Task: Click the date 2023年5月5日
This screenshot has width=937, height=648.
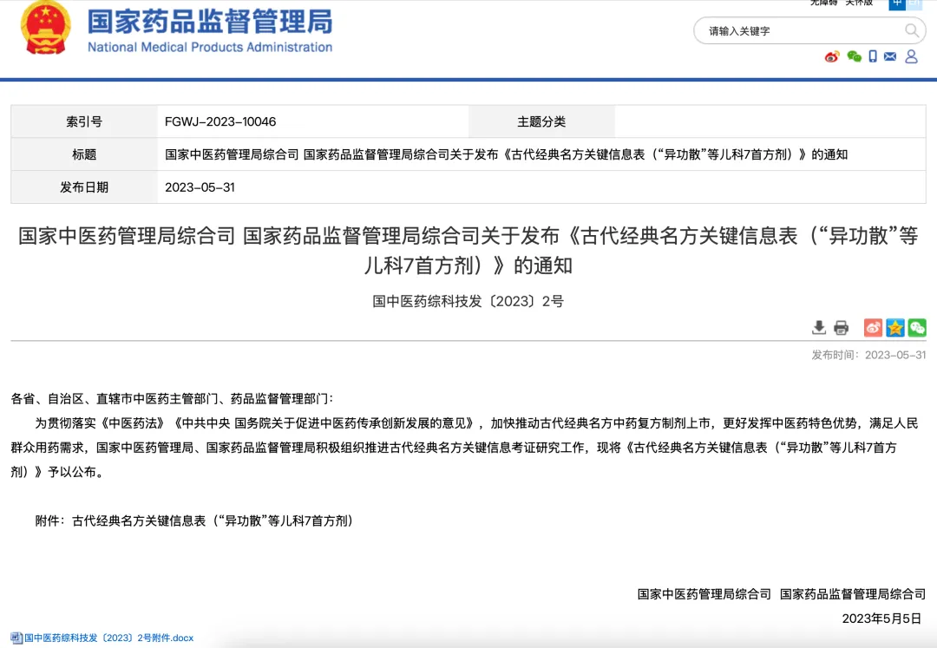Action: [x=882, y=619]
